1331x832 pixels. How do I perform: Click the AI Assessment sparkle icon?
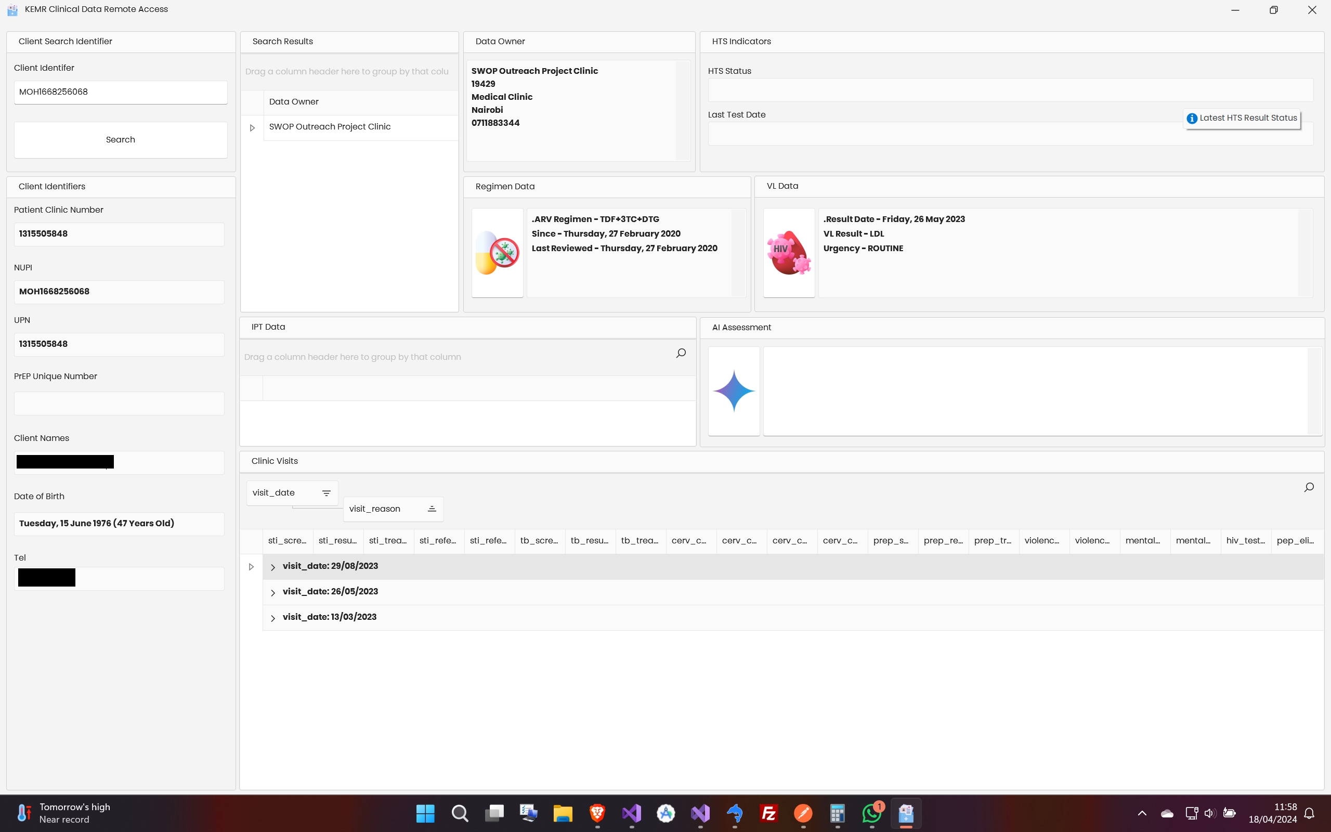tap(734, 391)
